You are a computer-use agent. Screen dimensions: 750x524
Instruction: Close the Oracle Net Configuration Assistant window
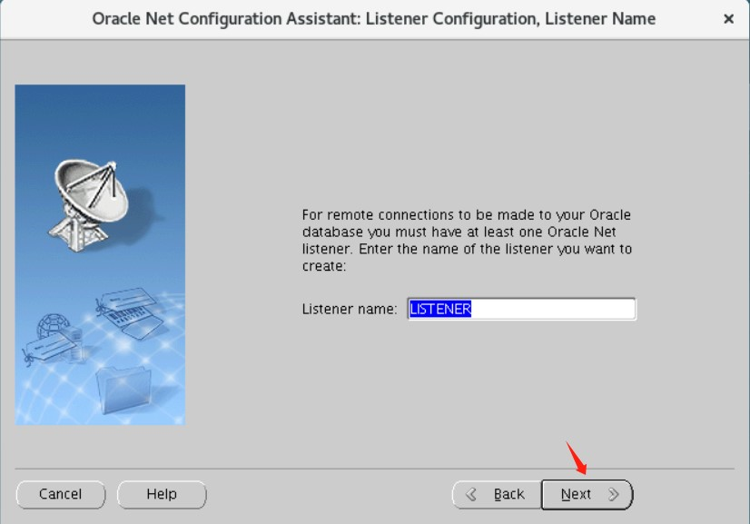click(x=728, y=19)
